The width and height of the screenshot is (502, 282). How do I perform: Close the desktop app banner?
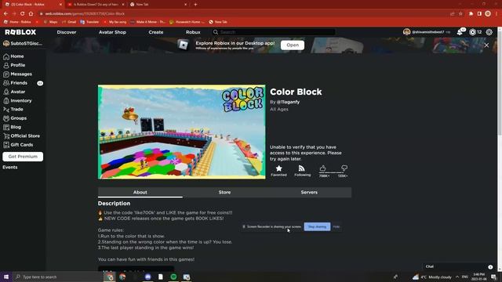[486, 45]
